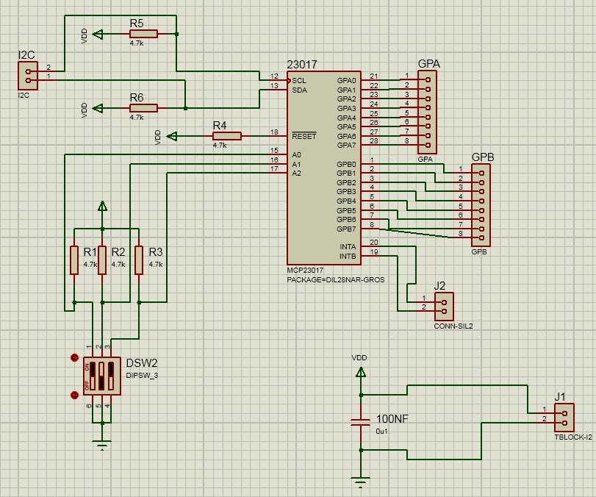Click the GPB4 pin label
The image size is (596, 497).
pos(347,201)
